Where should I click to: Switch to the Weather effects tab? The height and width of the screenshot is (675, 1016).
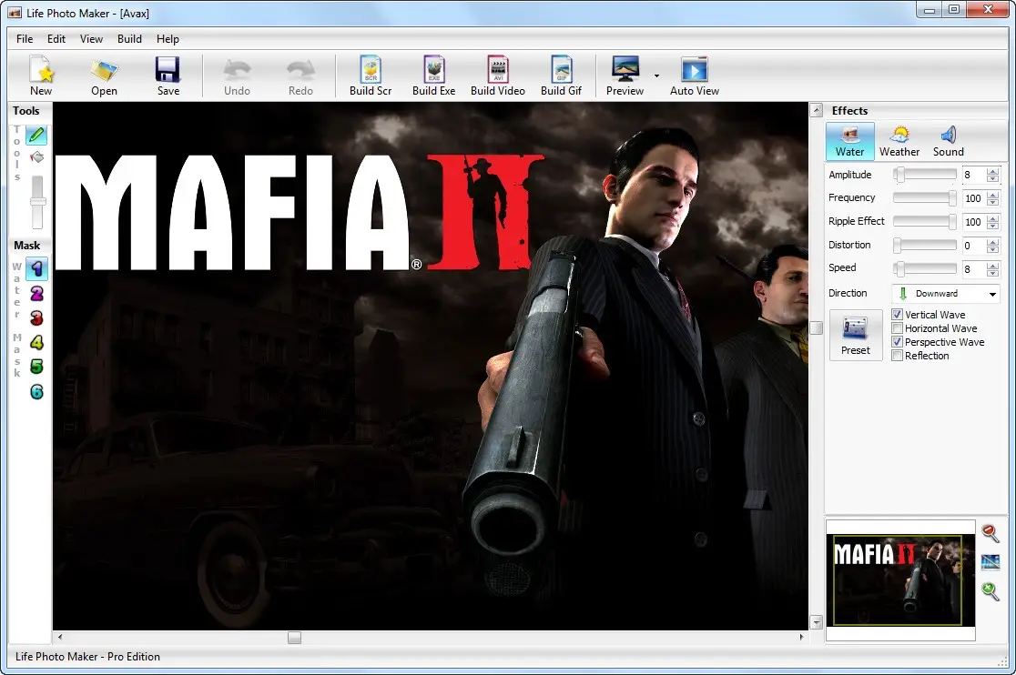point(899,141)
